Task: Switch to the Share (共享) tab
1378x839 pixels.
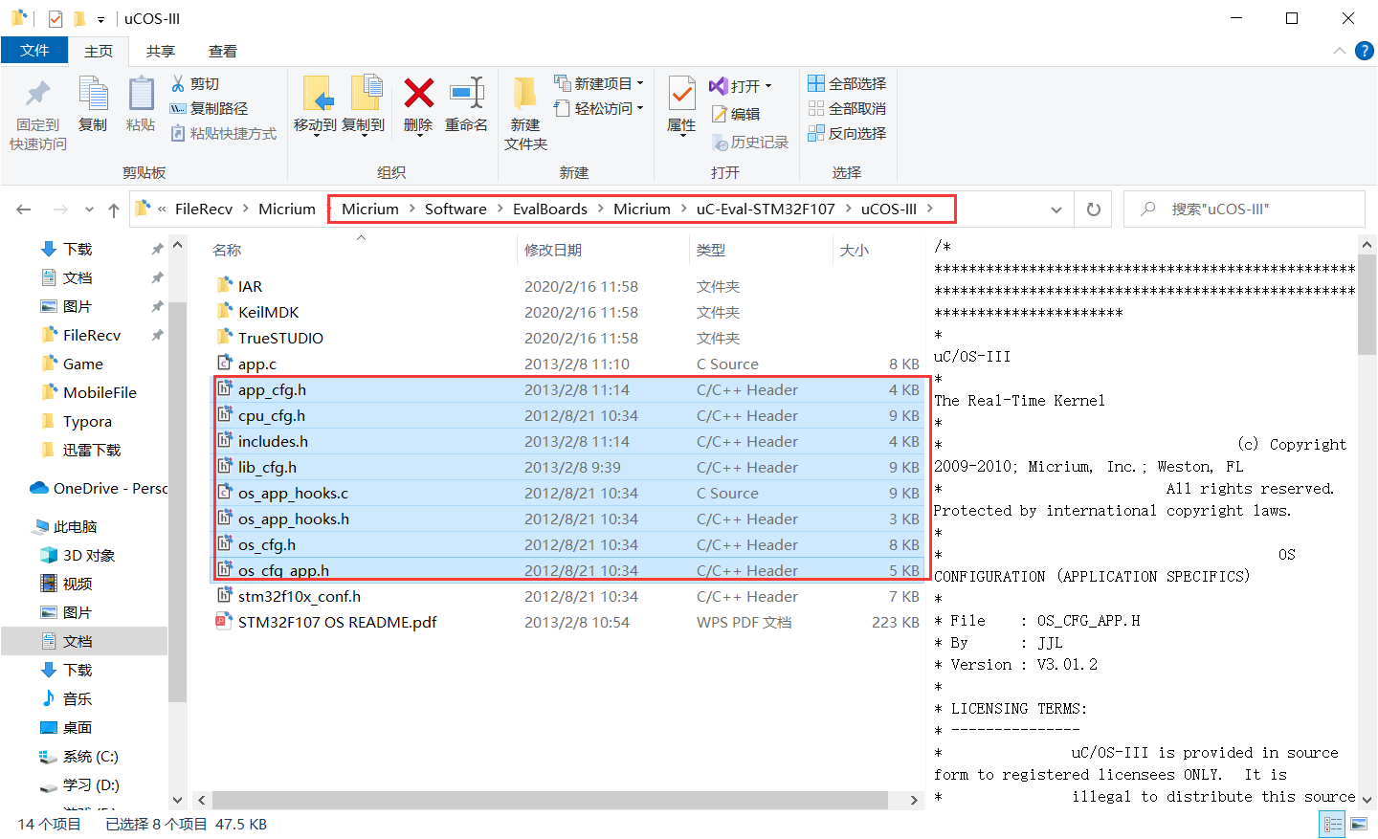Action: tap(161, 51)
